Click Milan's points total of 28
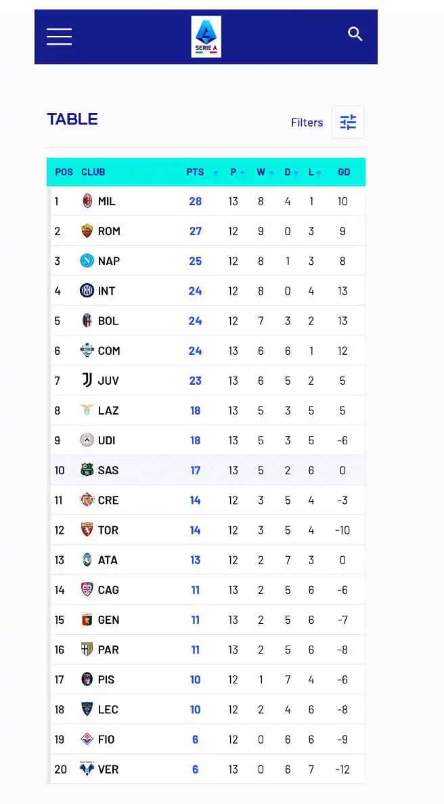This screenshot has width=444, height=804. (x=195, y=201)
